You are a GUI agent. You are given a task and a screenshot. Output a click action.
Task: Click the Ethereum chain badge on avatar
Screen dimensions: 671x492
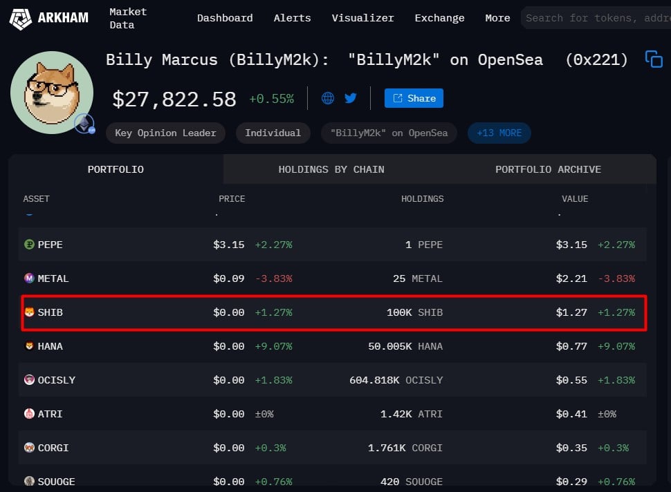coord(84,124)
